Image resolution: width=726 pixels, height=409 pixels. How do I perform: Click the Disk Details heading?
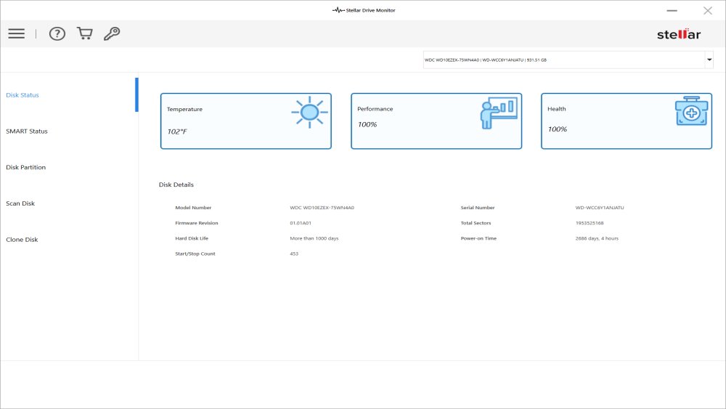176,185
